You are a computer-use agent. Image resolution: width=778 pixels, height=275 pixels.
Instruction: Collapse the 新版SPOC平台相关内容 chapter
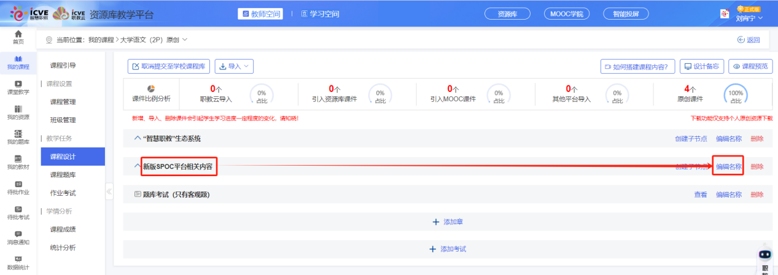[x=138, y=166]
